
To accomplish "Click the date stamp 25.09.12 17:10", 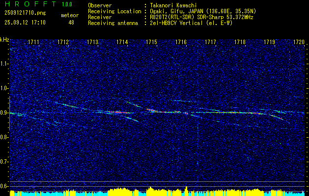I will 25,23.
